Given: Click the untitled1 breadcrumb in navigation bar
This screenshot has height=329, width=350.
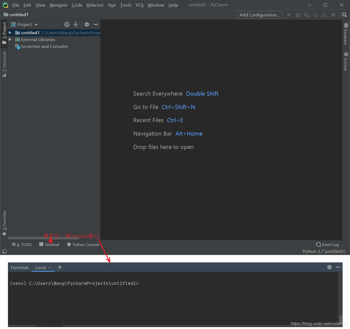Looking at the screenshot, I should pos(16,15).
